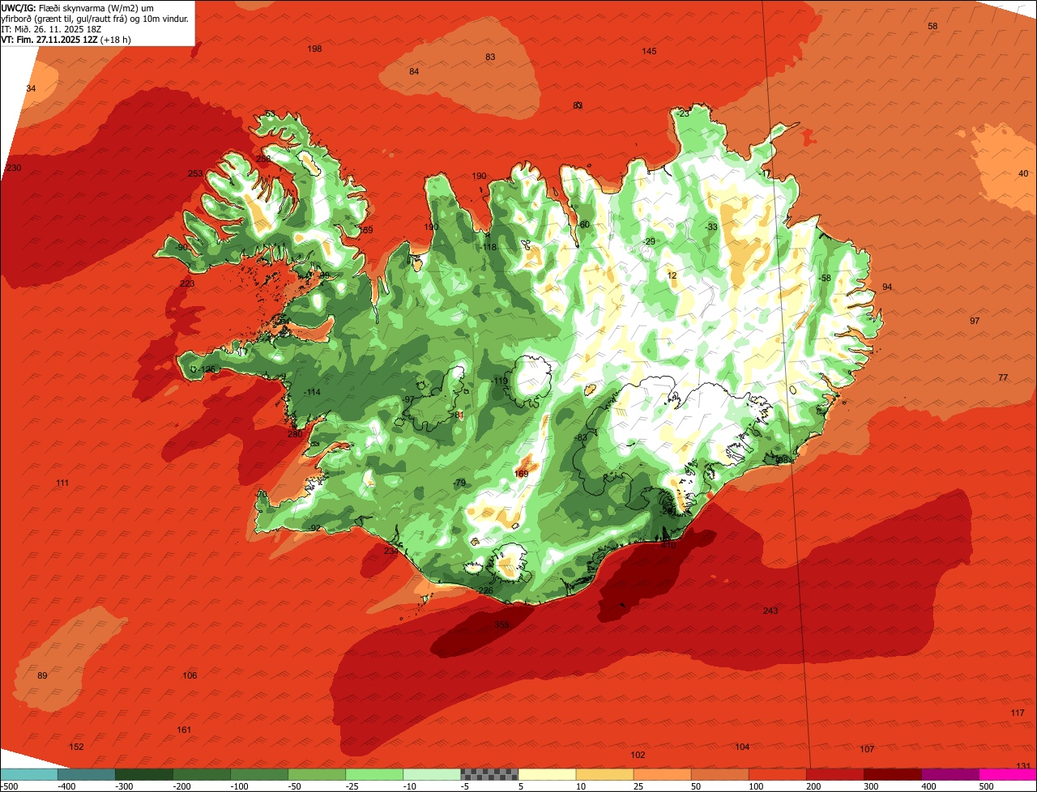The image size is (1037, 792).
Task: Pick the magenta swatch above 500
Action: 1007,774
